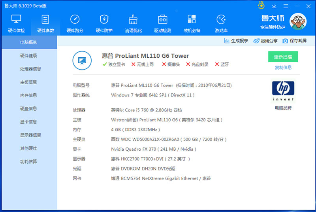Click the download arrow icon in title bar
The width and height of the screenshot is (316, 212).
click(x=274, y=6)
